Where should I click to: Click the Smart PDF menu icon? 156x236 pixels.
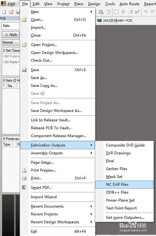point(24,187)
